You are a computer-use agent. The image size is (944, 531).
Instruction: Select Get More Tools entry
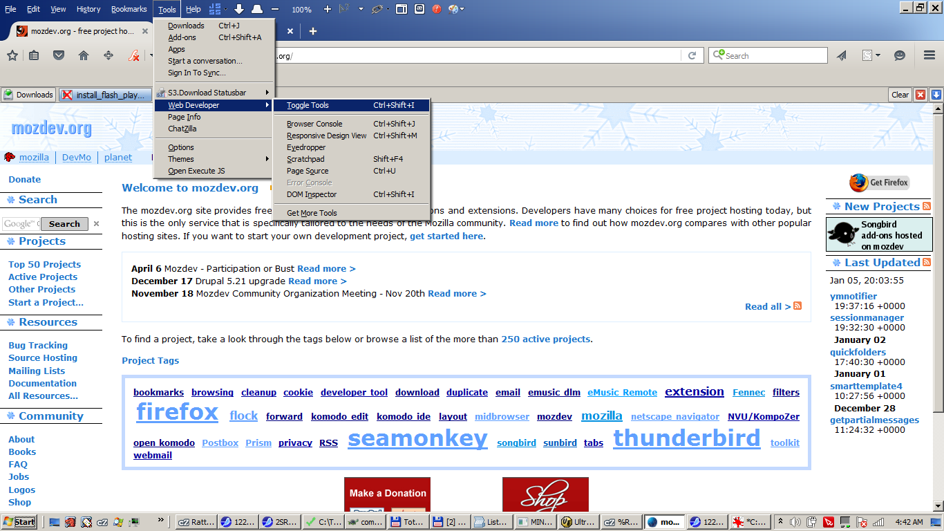352,213
